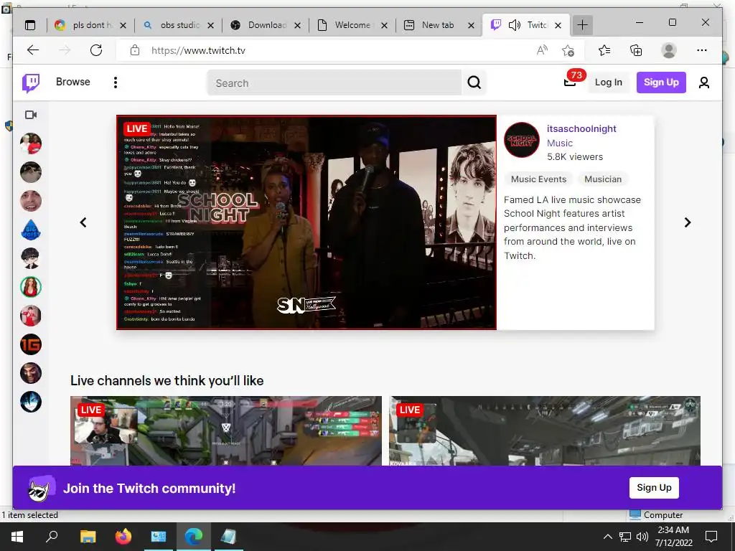
Task: Open the three-dot more menu beside Browse
Action: 116,83
